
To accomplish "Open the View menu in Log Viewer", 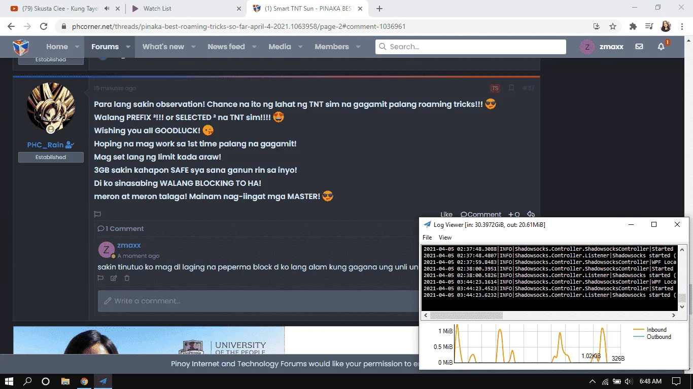I will coord(445,237).
